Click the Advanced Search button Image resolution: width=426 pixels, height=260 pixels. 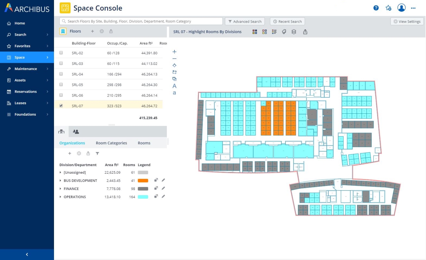[x=245, y=21]
